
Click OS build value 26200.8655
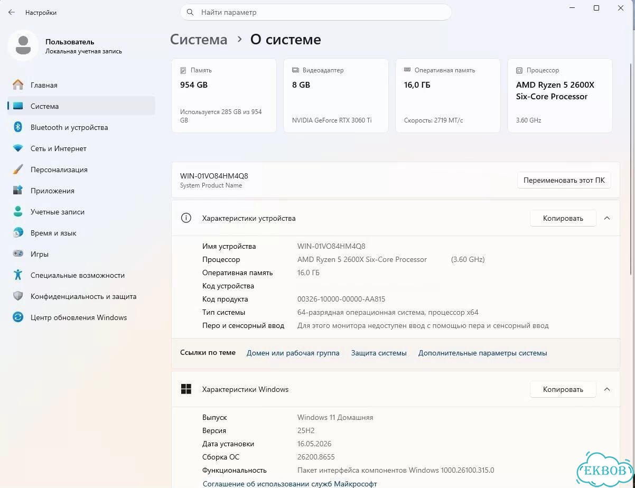click(x=316, y=457)
